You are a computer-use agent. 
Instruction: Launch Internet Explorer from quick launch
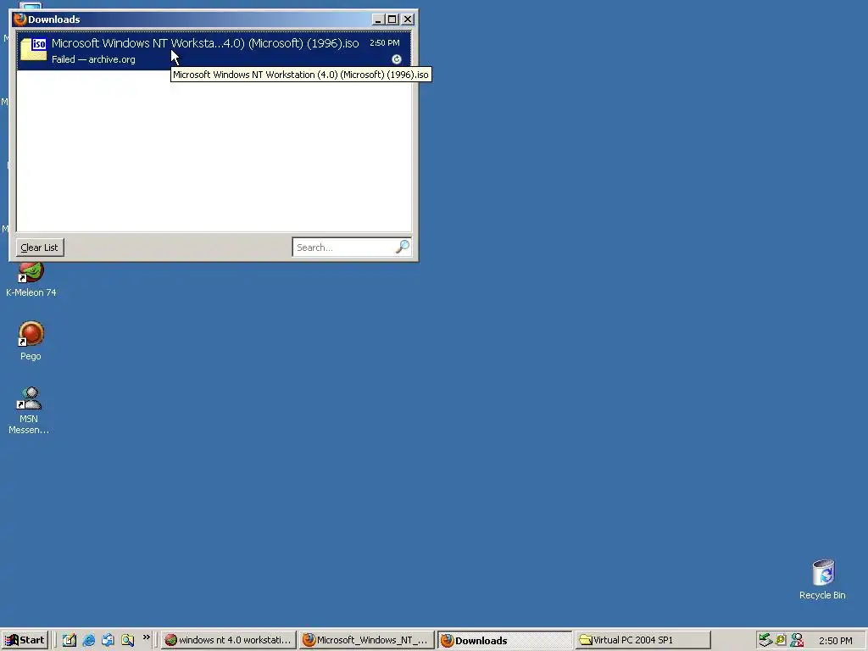88,641
